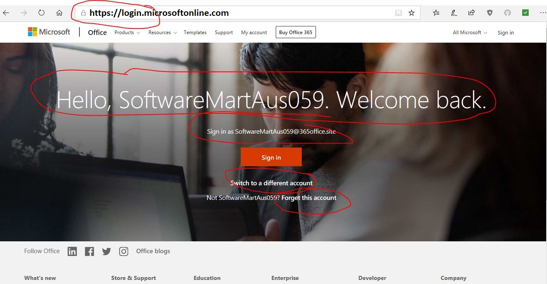Select Forget this account link
The height and width of the screenshot is (284, 547).
tap(309, 198)
